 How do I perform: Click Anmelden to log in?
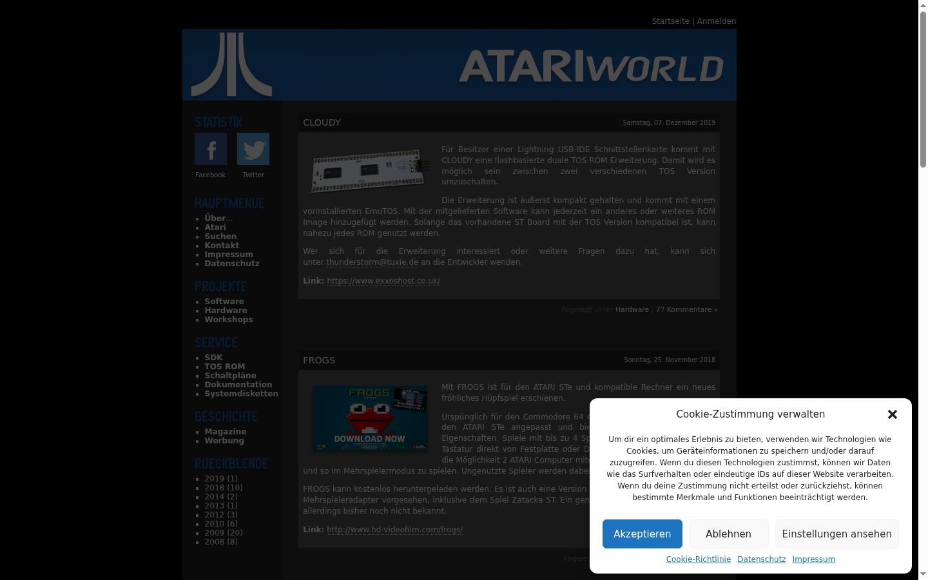pyautogui.click(x=717, y=21)
